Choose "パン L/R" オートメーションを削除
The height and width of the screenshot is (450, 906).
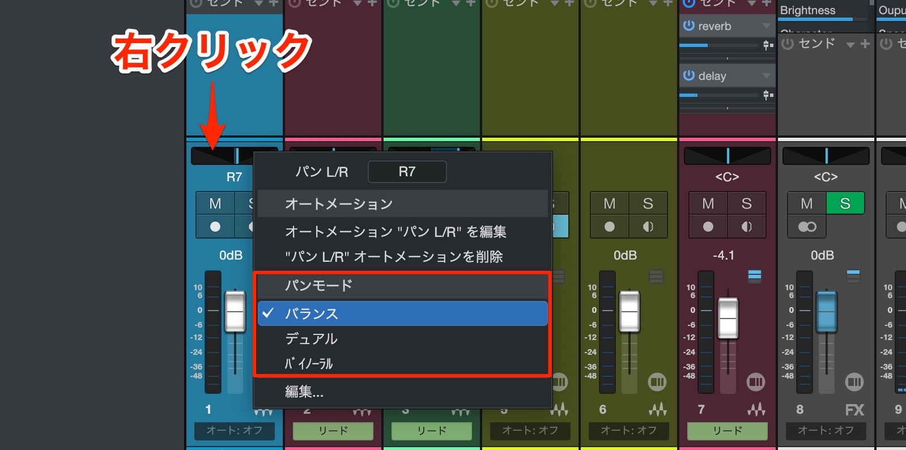(403, 257)
